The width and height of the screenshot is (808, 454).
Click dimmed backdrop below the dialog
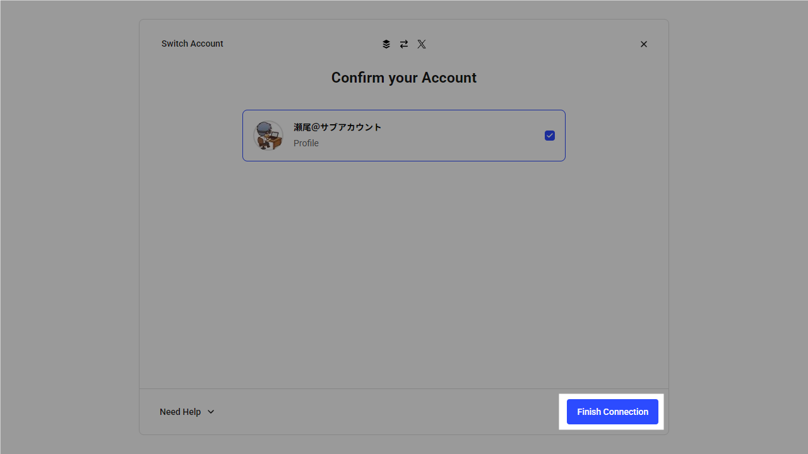pyautogui.click(x=404, y=445)
